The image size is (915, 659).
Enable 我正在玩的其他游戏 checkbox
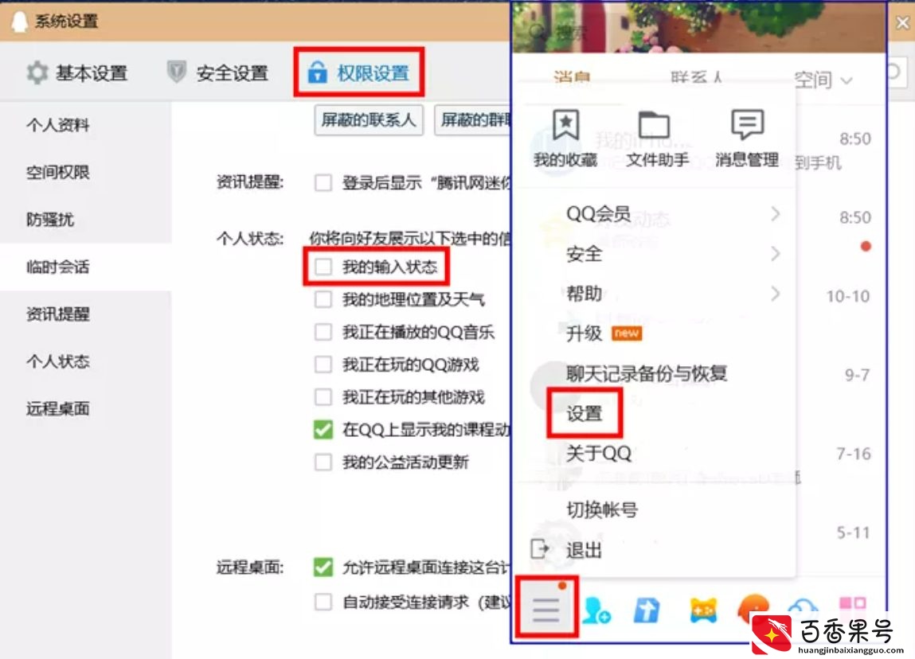click(323, 397)
